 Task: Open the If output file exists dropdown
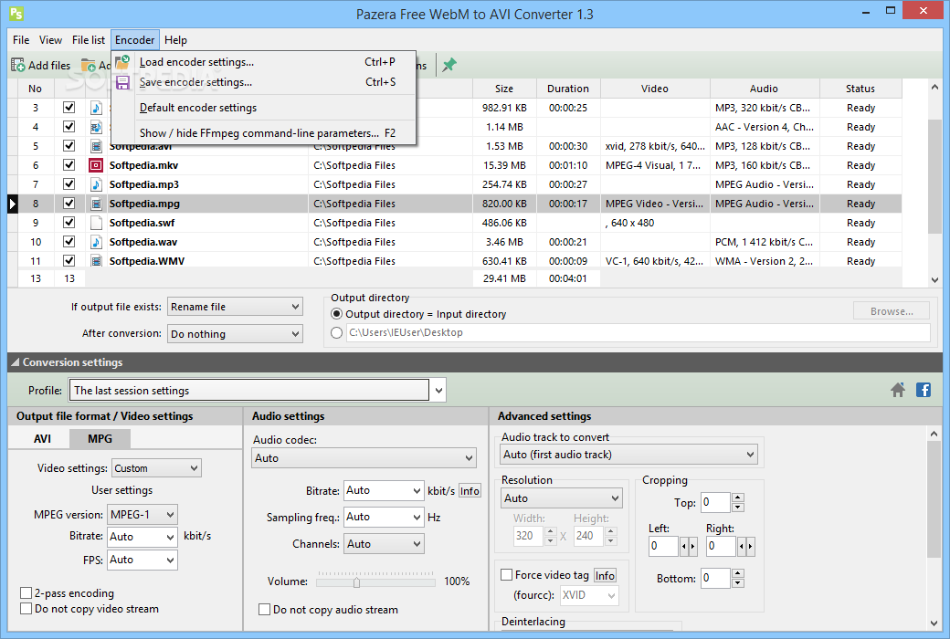pyautogui.click(x=235, y=307)
